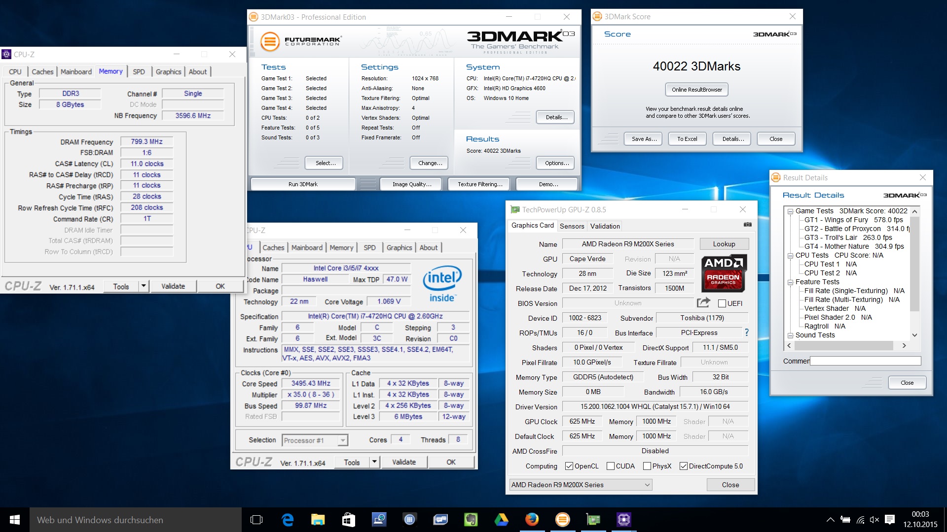Open Evernote from the taskbar

click(471, 520)
